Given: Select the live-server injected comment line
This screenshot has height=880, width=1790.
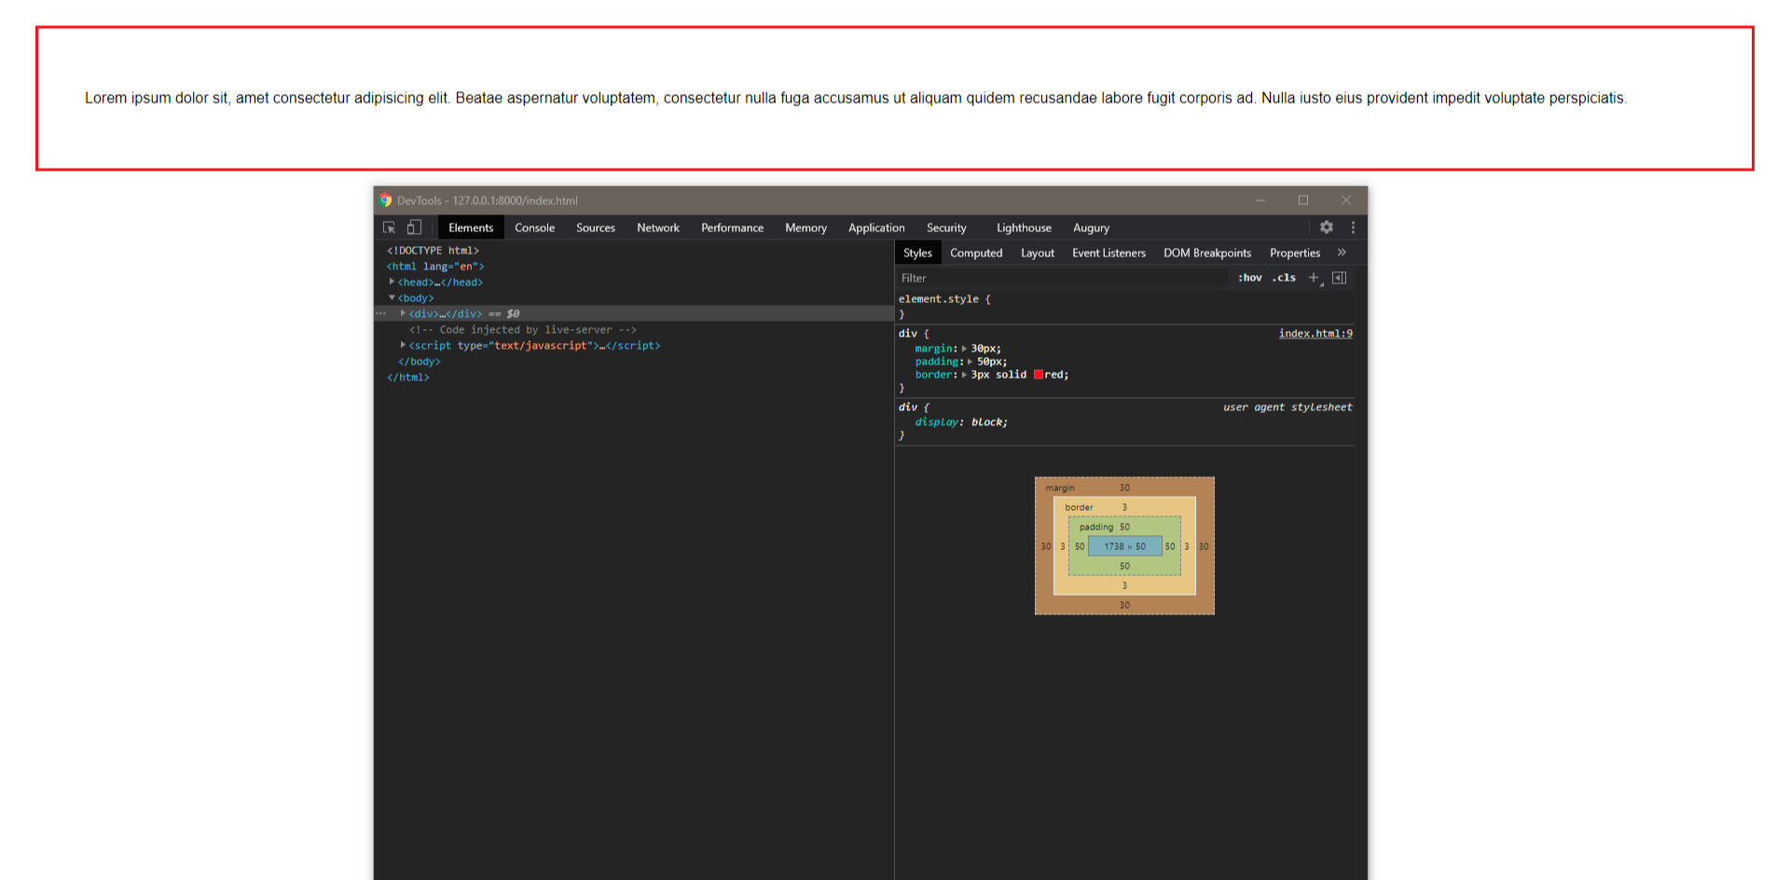Looking at the screenshot, I should point(523,330).
